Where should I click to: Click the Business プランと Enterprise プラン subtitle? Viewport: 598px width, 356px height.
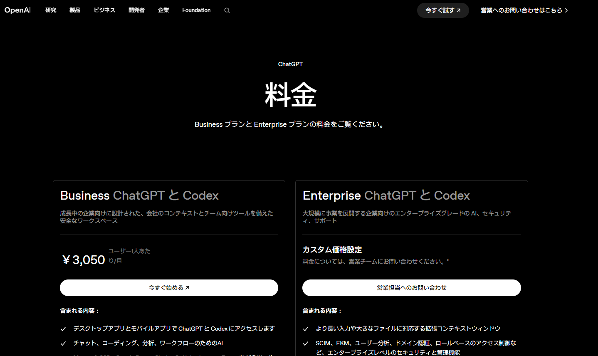290,124
